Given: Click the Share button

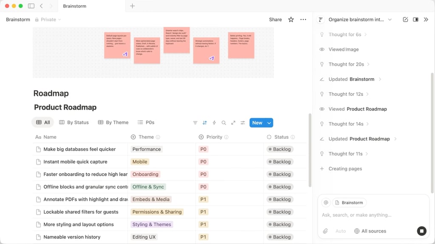Looking at the screenshot, I should pos(275,20).
